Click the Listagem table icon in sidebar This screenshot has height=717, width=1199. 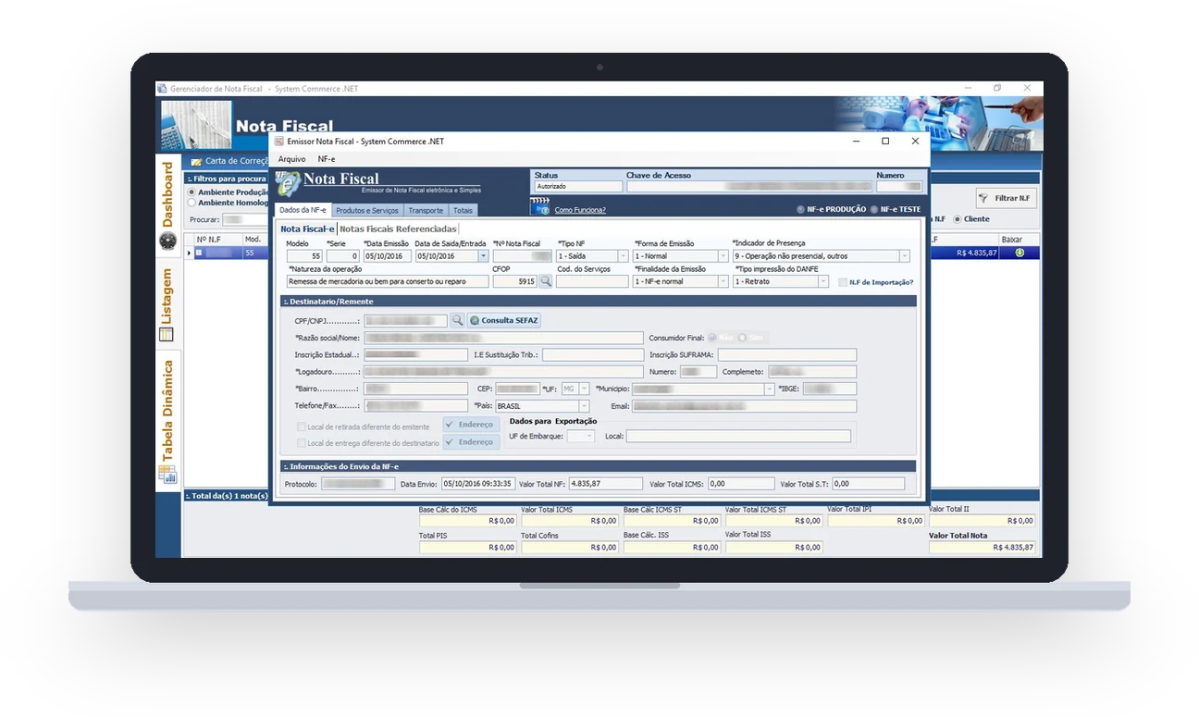pyautogui.click(x=167, y=334)
